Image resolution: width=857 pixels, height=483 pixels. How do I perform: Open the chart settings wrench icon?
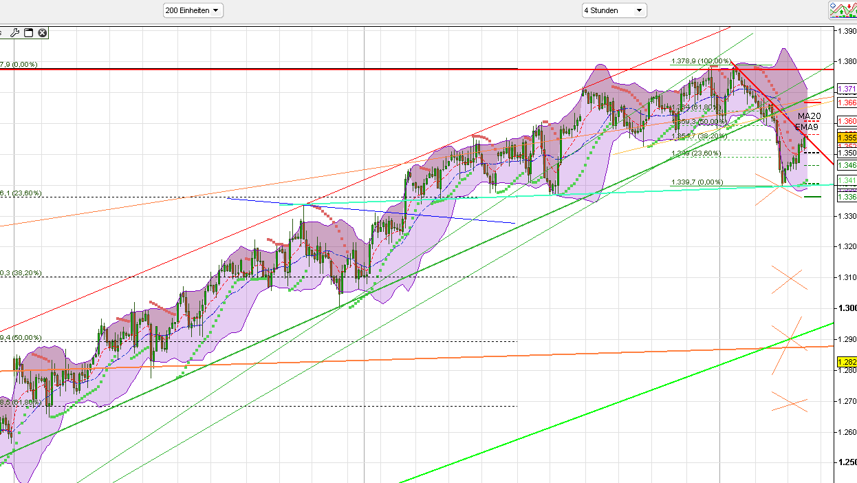click(15, 32)
